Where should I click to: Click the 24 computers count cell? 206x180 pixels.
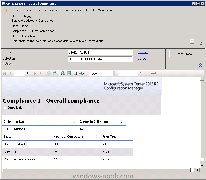(x=56, y=152)
